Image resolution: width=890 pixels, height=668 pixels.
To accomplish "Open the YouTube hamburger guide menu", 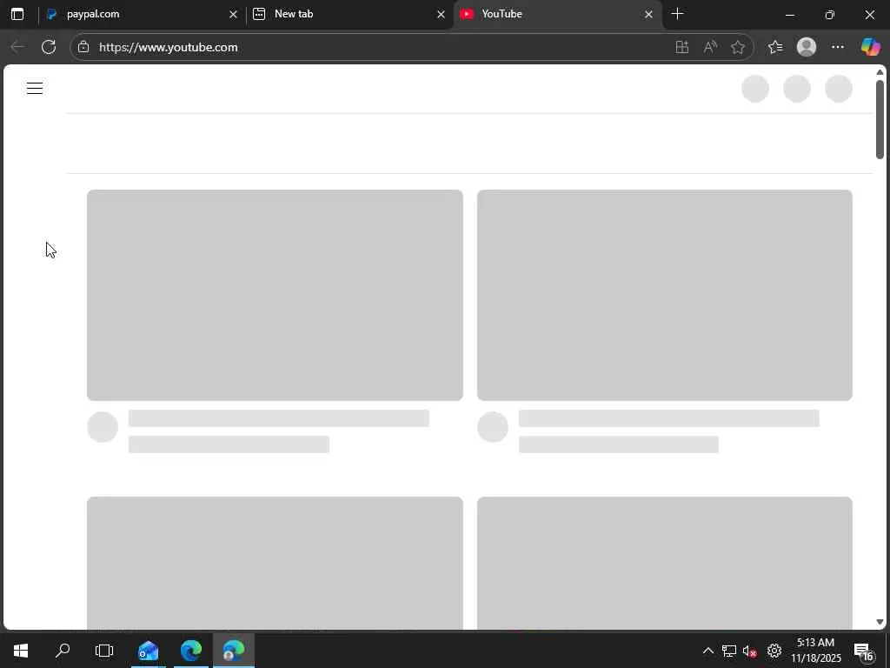I will [35, 88].
